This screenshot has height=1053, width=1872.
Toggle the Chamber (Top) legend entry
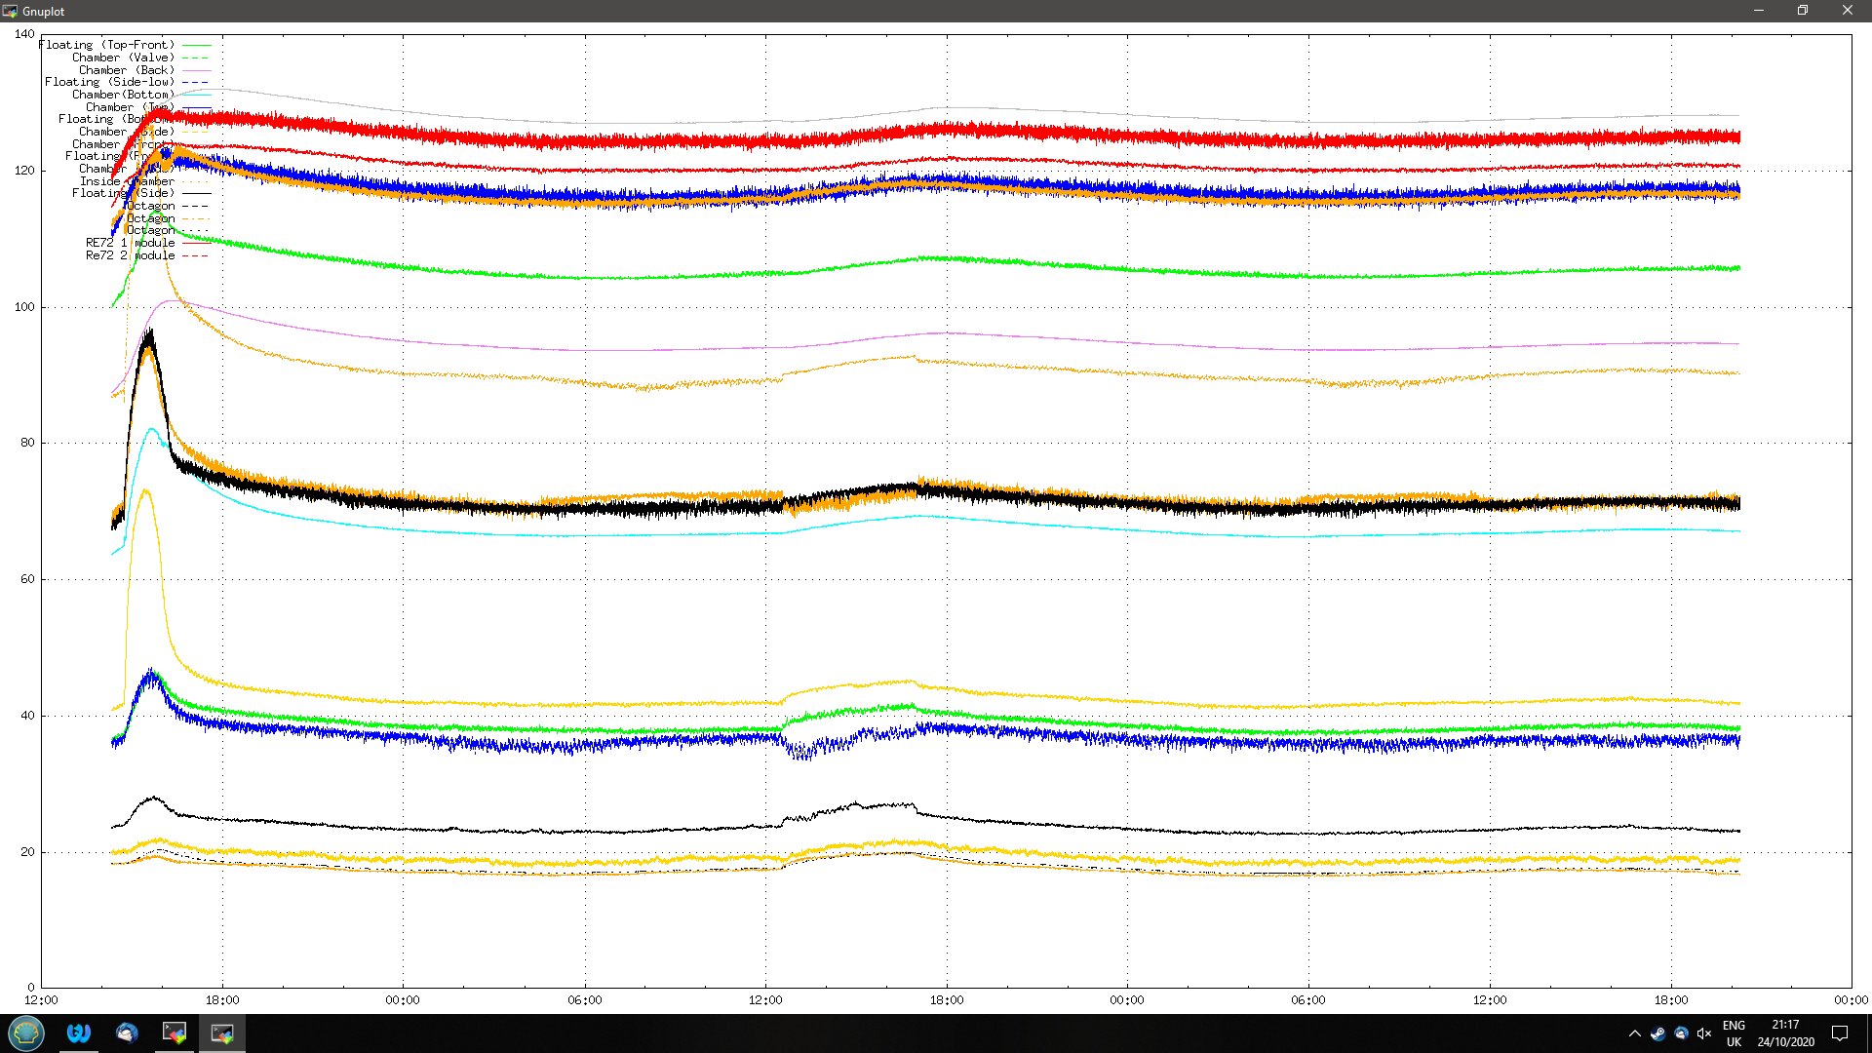(148, 107)
